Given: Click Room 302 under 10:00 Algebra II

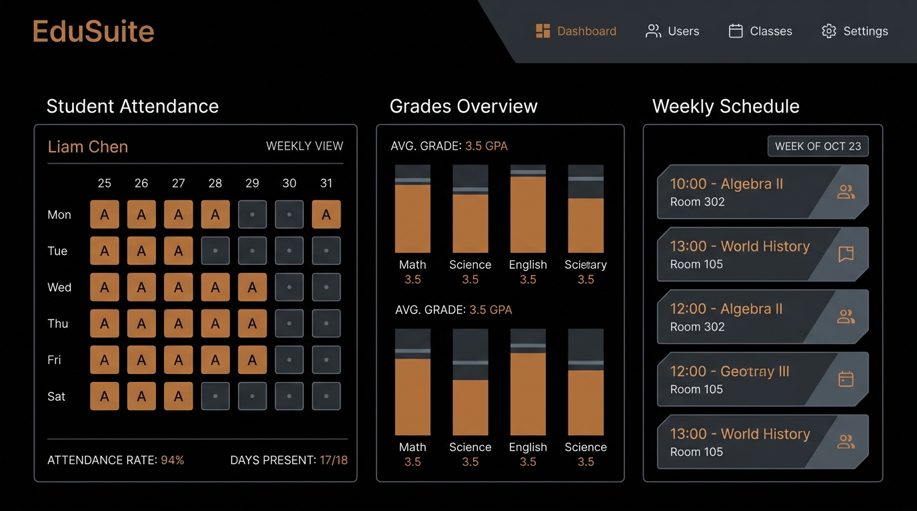Looking at the screenshot, I should tap(697, 202).
